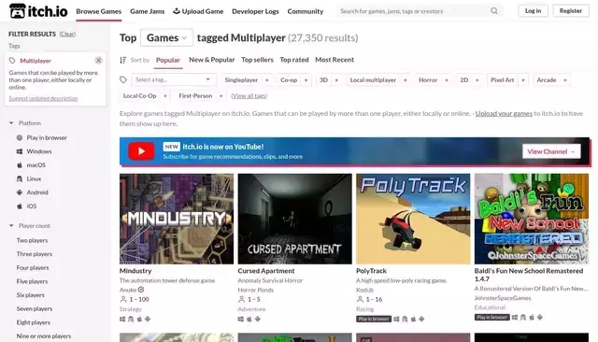Click the Strategy genre under Mindustry
Viewport: 598px width, 342px height.
click(x=131, y=309)
